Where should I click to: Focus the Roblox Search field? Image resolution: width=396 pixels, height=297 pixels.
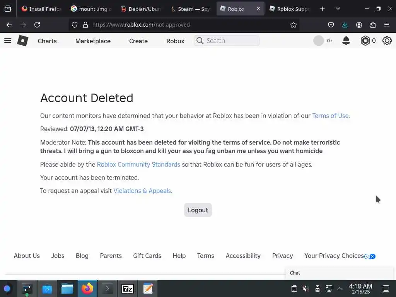(x=227, y=41)
